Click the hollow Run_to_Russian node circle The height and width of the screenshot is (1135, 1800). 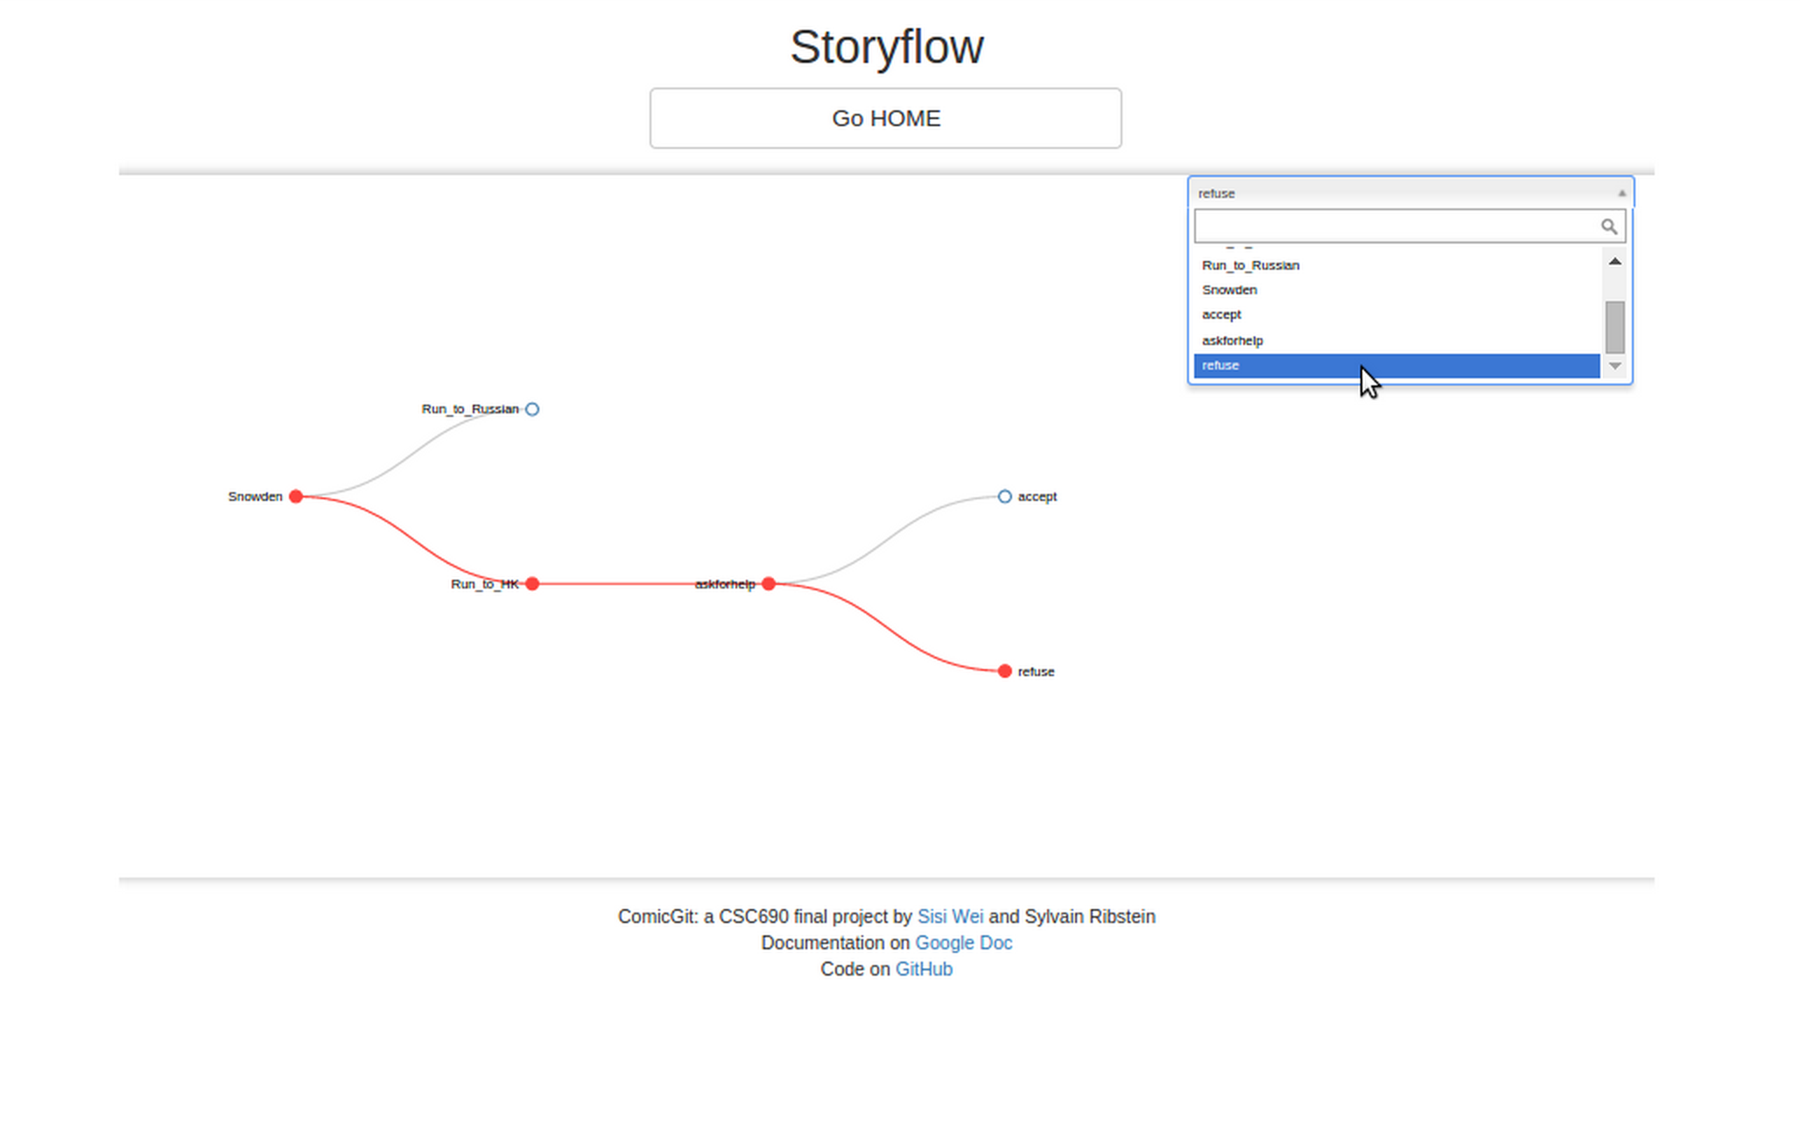click(x=532, y=409)
